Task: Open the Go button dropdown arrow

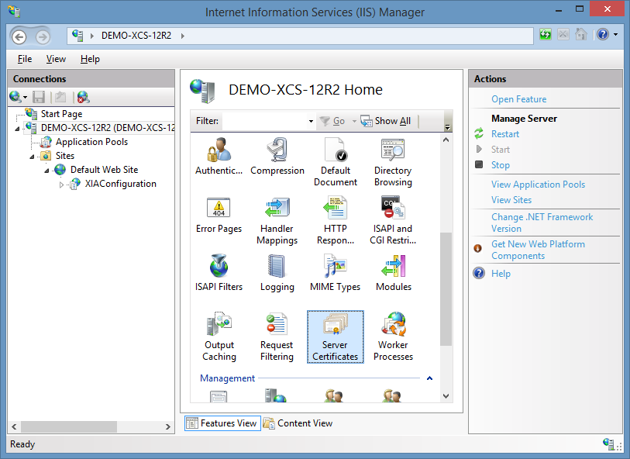Action: (354, 121)
